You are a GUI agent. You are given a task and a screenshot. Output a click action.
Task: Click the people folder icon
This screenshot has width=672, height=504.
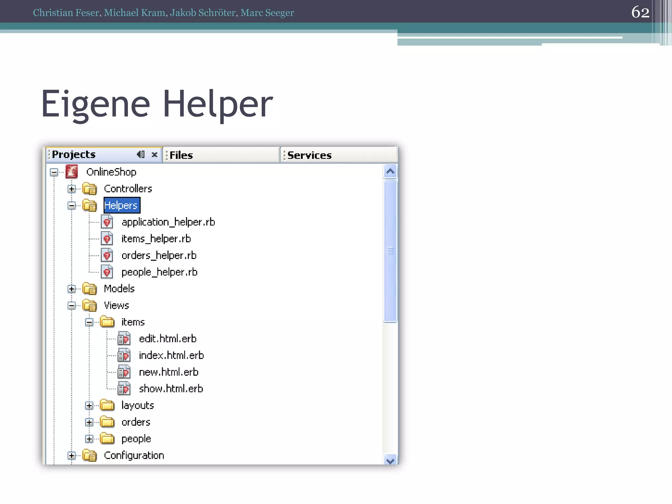point(107,439)
